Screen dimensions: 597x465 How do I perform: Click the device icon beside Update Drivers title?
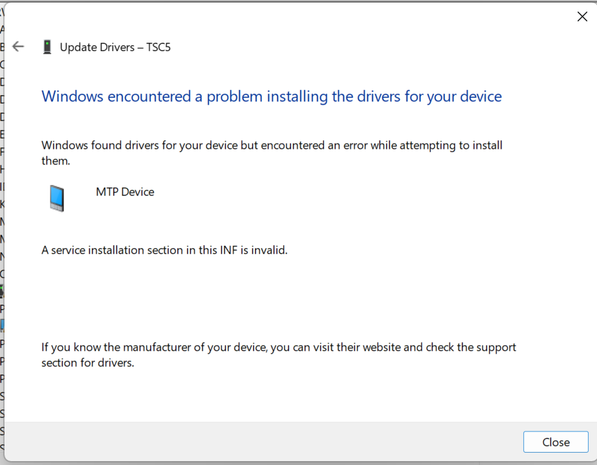pyautogui.click(x=47, y=47)
